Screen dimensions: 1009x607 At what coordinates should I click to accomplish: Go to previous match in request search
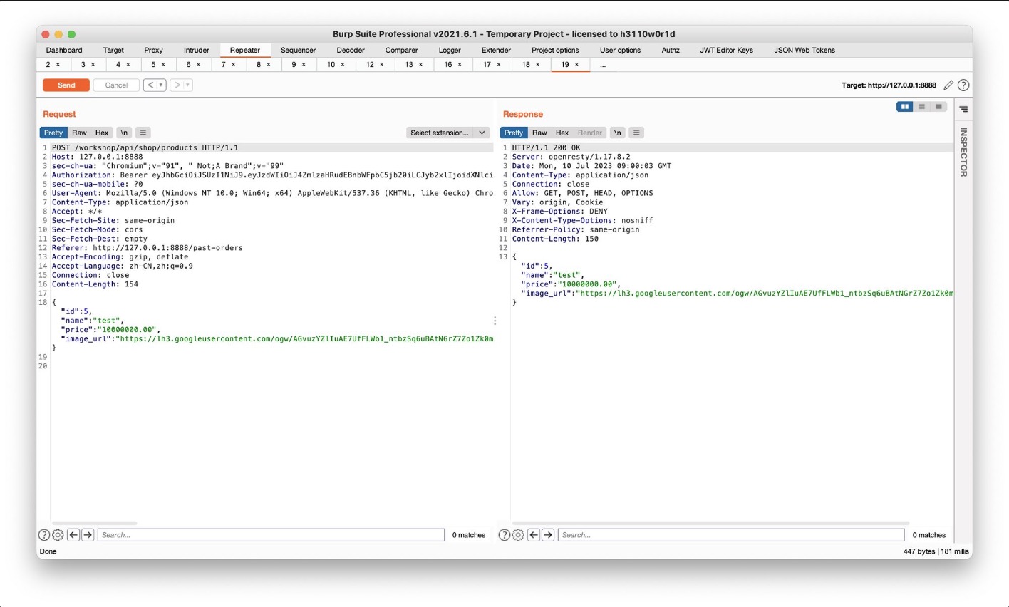point(73,535)
